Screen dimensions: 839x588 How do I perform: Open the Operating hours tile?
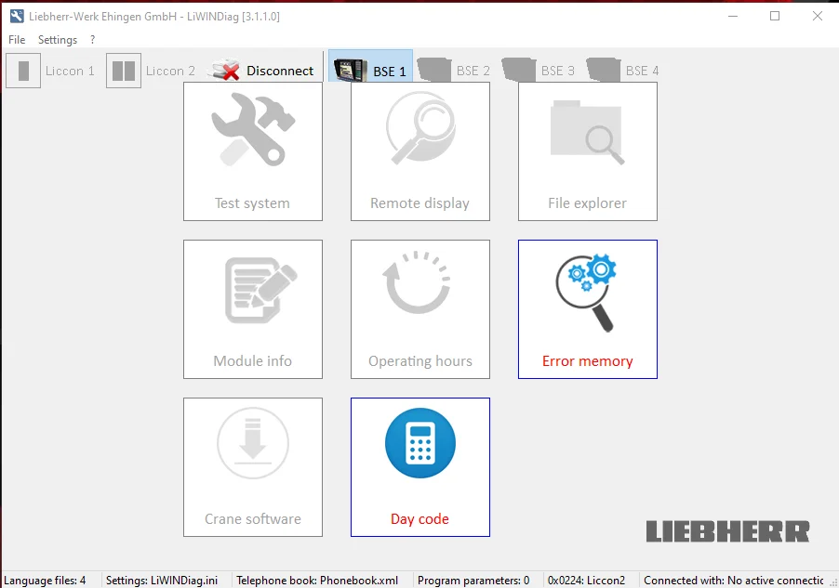(x=420, y=309)
